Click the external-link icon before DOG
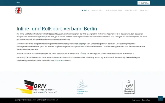 point(81,53)
